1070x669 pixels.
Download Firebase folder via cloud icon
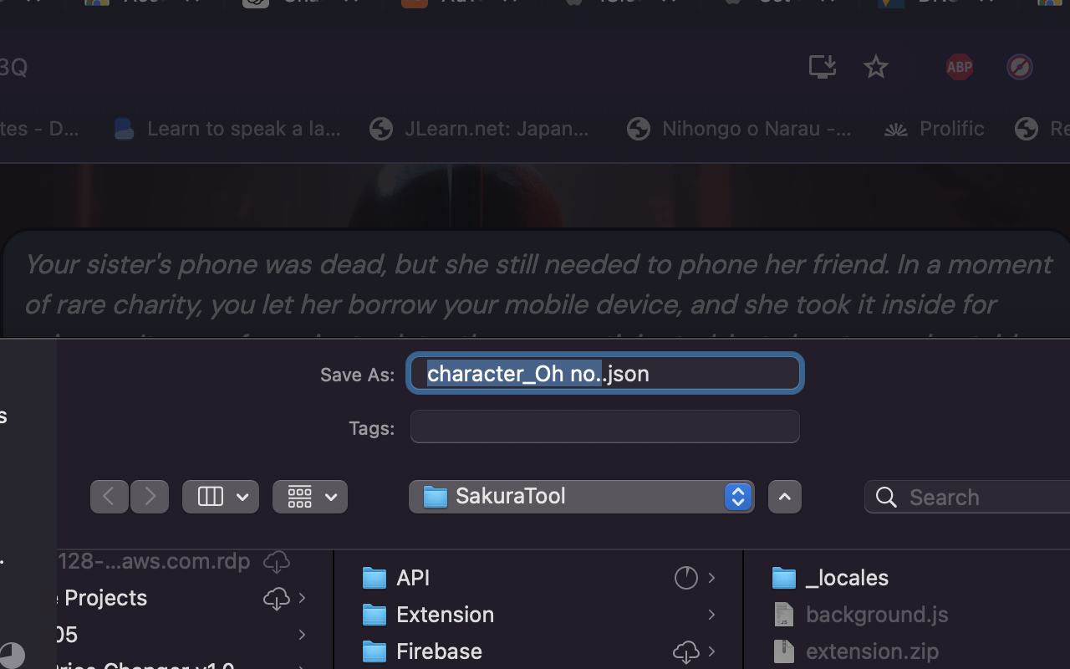pos(685,651)
